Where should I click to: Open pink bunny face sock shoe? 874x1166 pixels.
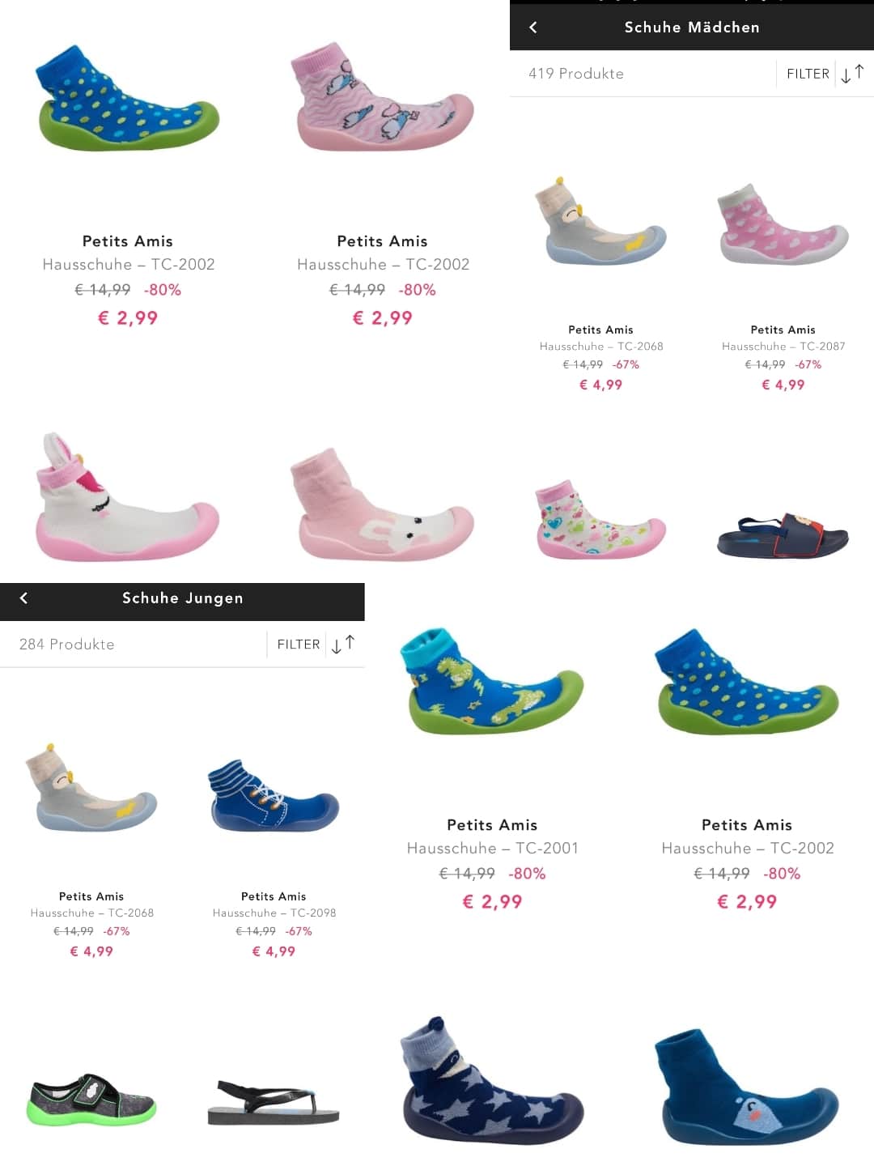pos(382,504)
